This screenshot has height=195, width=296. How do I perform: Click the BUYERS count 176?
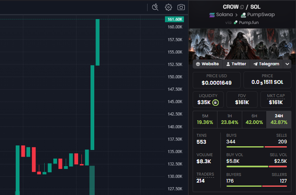click(230, 181)
